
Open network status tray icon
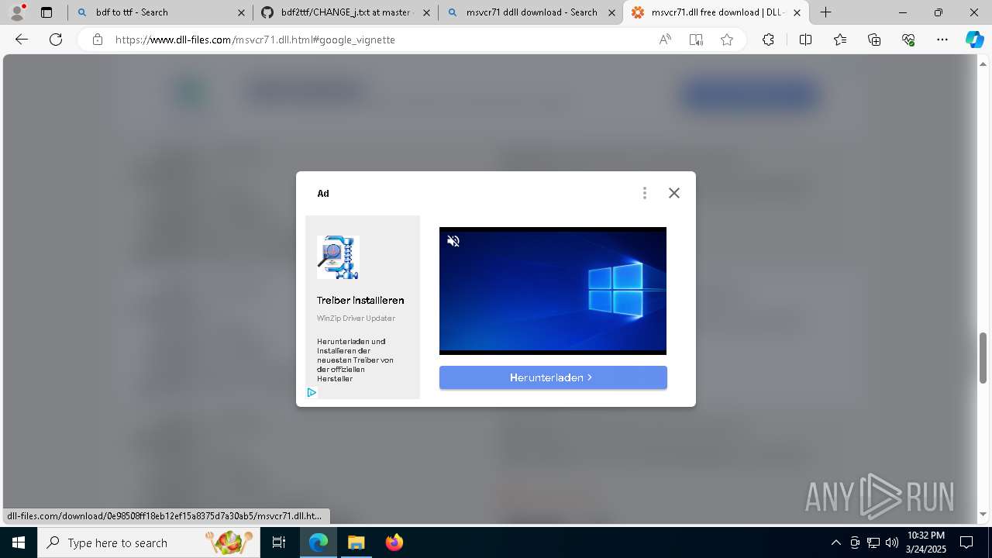873,542
